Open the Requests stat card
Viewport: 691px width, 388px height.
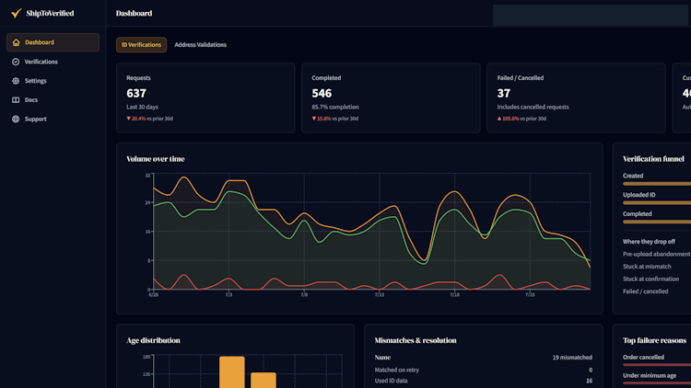pos(205,97)
